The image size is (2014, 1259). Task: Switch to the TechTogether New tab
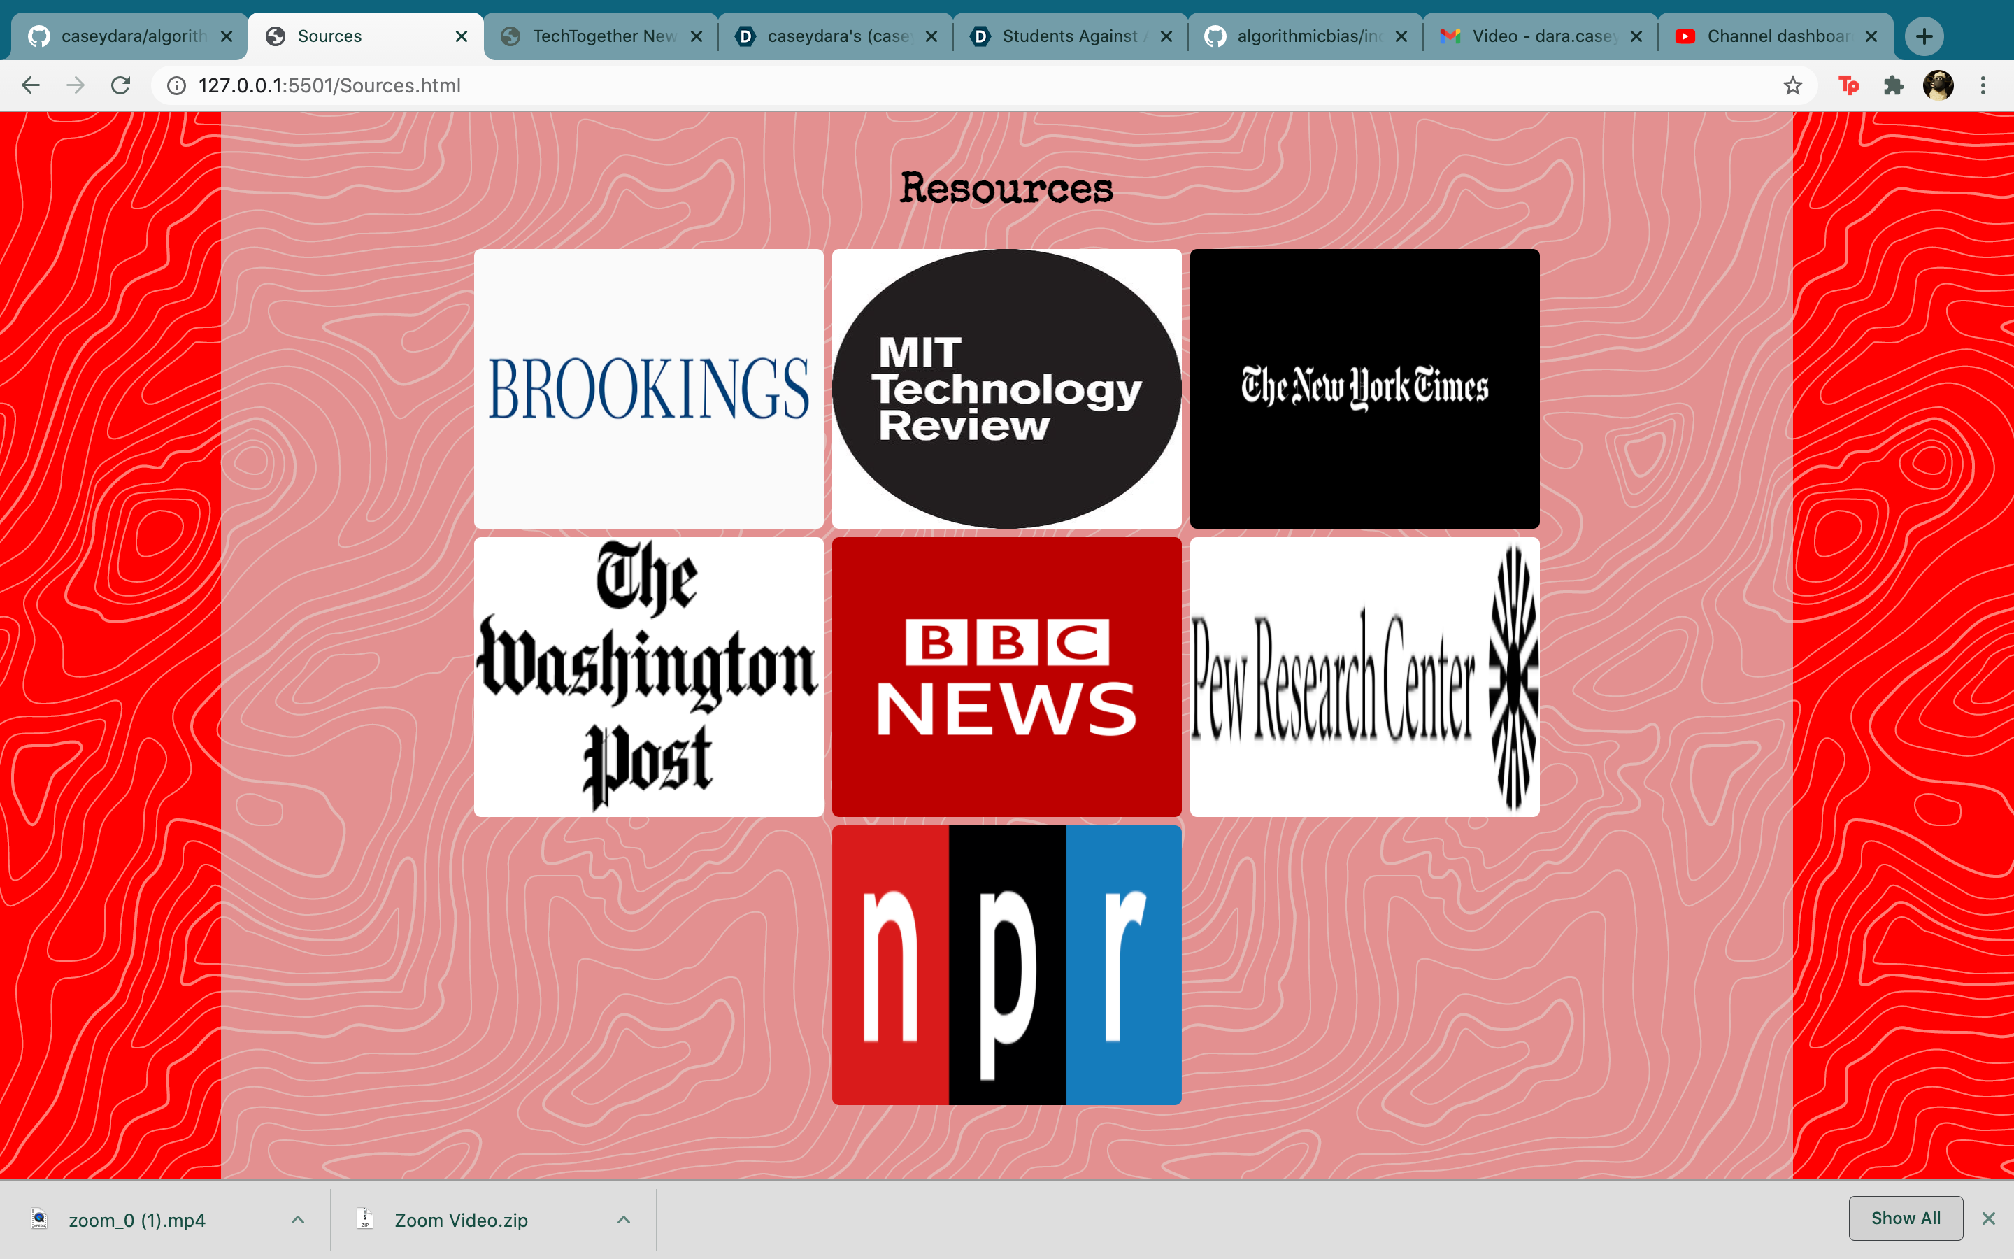pyautogui.click(x=604, y=36)
